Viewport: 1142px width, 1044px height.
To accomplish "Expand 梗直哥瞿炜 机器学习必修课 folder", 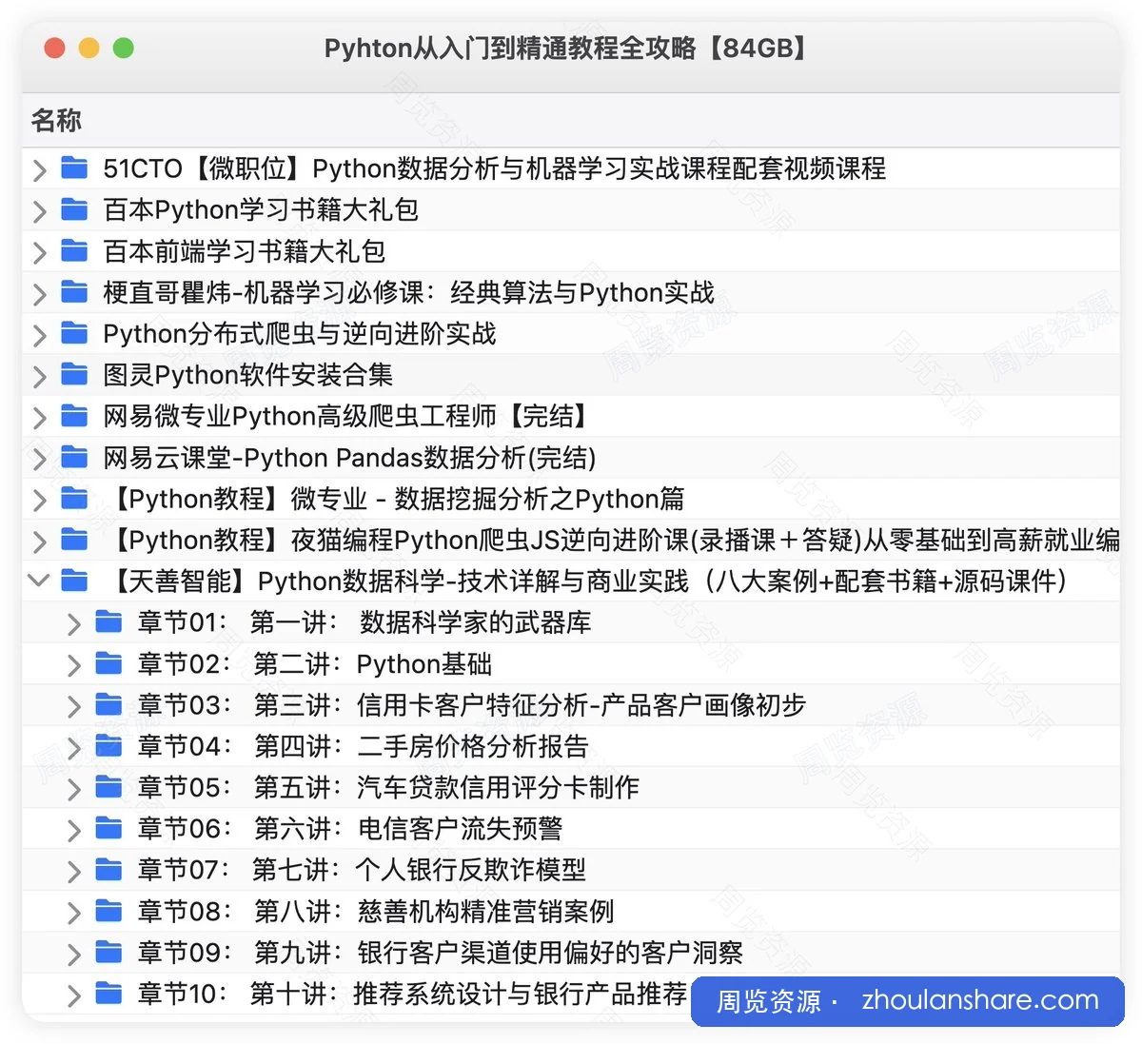I will click(39, 294).
